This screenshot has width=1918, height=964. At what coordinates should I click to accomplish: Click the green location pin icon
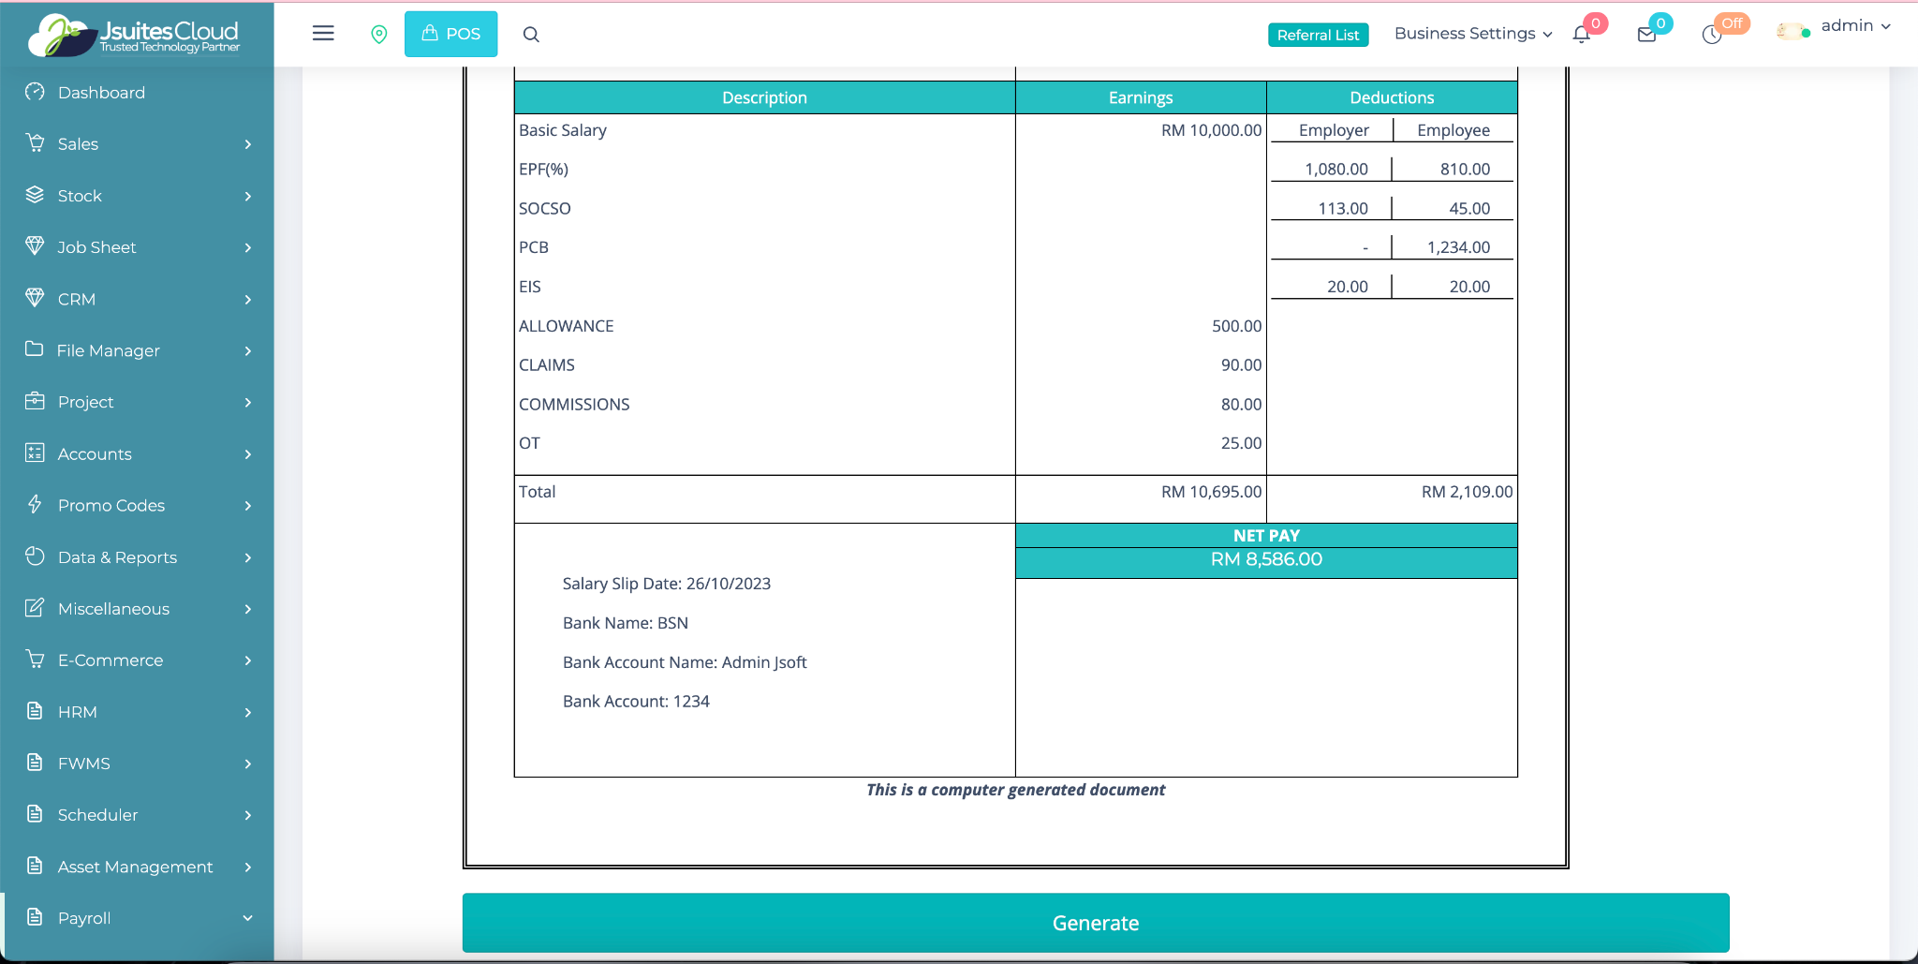tap(379, 35)
